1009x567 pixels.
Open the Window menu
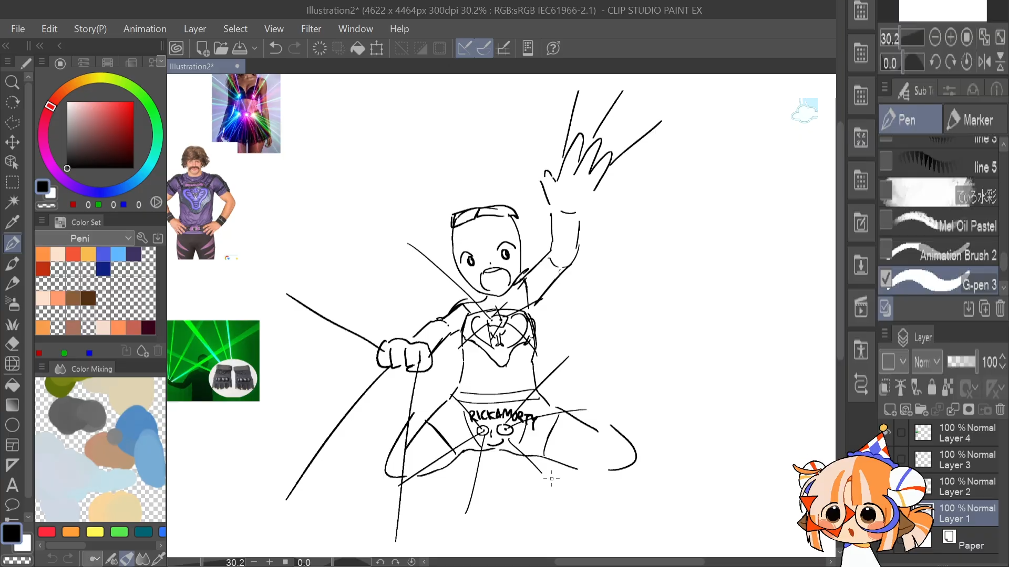(355, 29)
